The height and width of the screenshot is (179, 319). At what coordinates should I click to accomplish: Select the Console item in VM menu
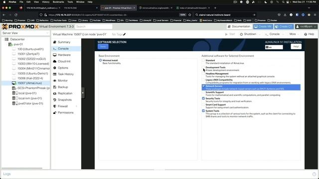[66, 49]
